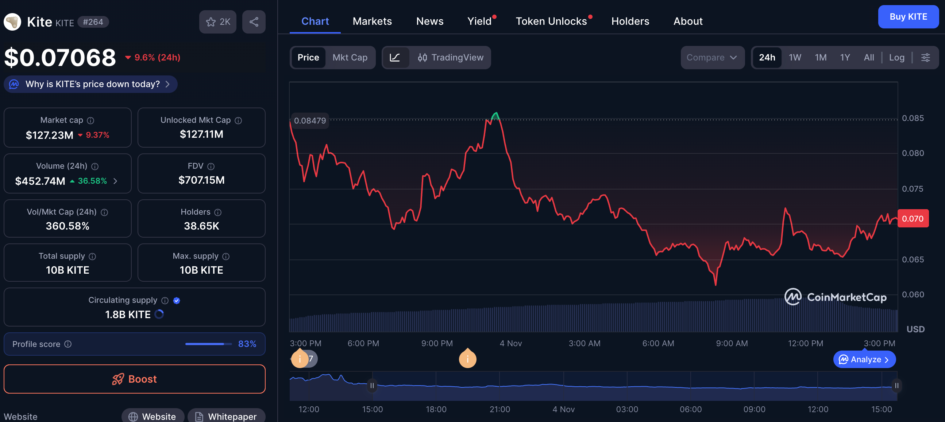
Task: Open the Token Unlocks tab
Action: (551, 21)
